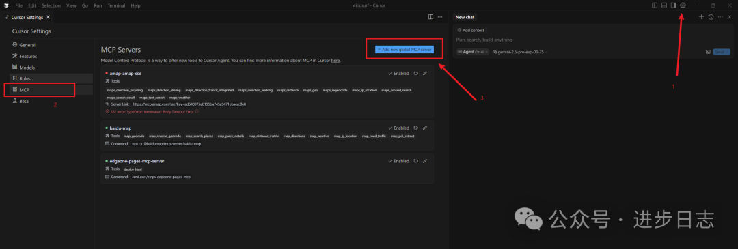Open the Help menu
The height and width of the screenshot is (249, 738).
click(x=135, y=5)
